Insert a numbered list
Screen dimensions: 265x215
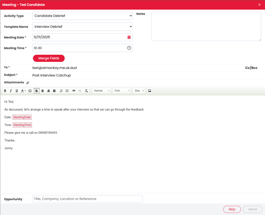(61, 91)
